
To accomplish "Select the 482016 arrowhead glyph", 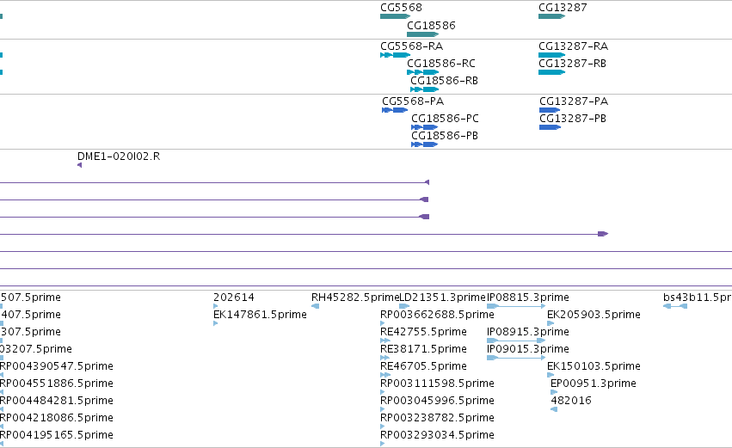I will (554, 409).
